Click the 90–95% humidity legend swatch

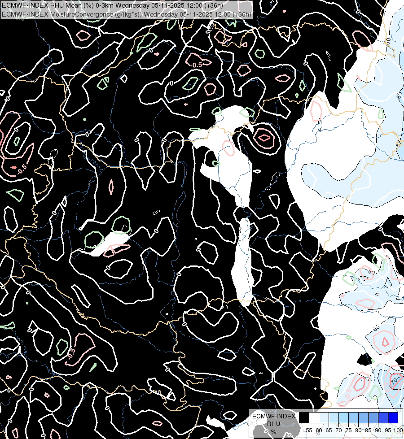coord(383,417)
